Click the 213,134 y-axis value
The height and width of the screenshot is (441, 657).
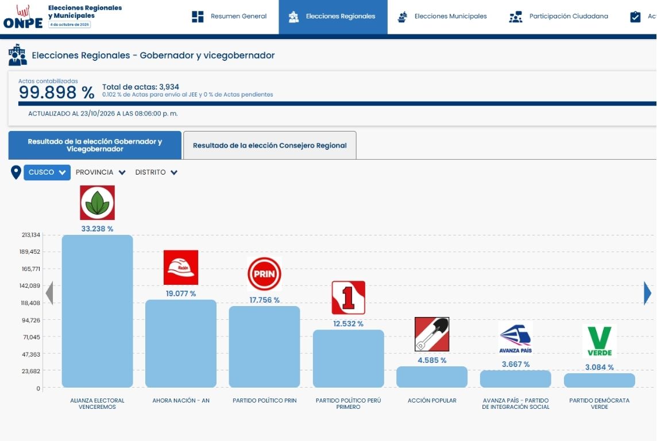[30, 234]
